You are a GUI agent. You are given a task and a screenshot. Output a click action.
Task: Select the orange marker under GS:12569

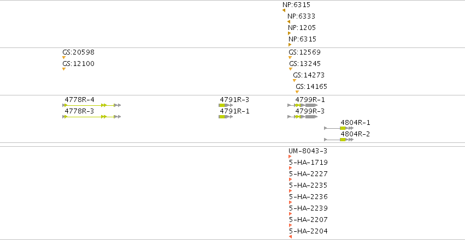coord(290,57)
